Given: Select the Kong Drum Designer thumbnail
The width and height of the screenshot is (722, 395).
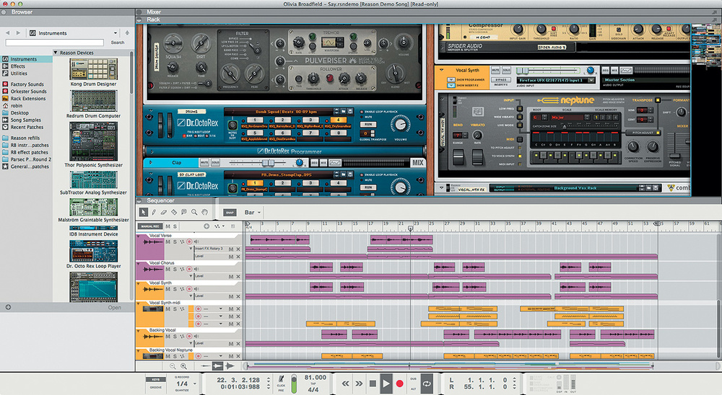Looking at the screenshot, I should pos(94,70).
